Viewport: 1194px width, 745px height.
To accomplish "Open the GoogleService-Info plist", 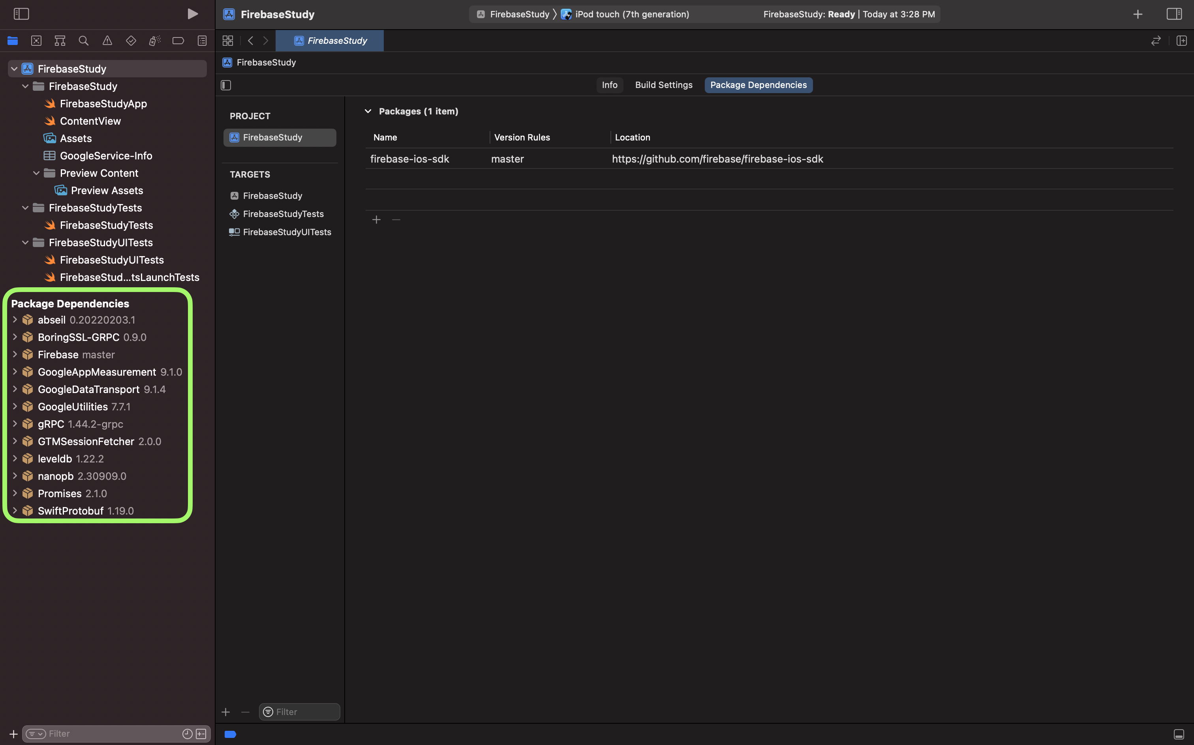I will point(105,156).
